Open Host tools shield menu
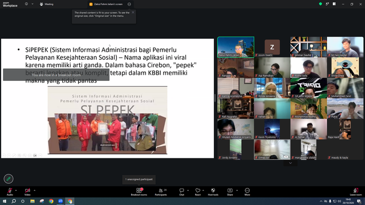The height and width of the screenshot is (205, 365). tap(213, 192)
